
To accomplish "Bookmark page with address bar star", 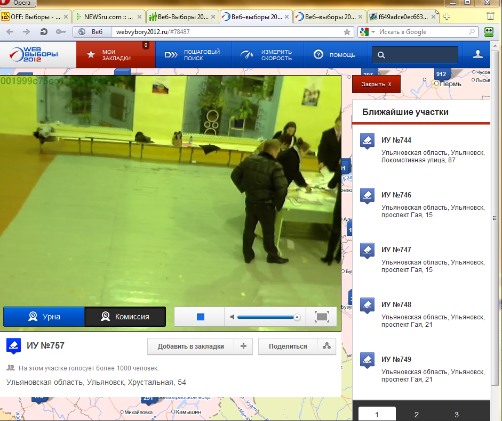I will coord(347,32).
